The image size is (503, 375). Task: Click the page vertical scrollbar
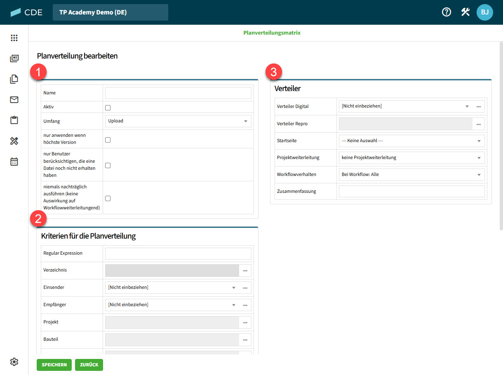[501, 136]
